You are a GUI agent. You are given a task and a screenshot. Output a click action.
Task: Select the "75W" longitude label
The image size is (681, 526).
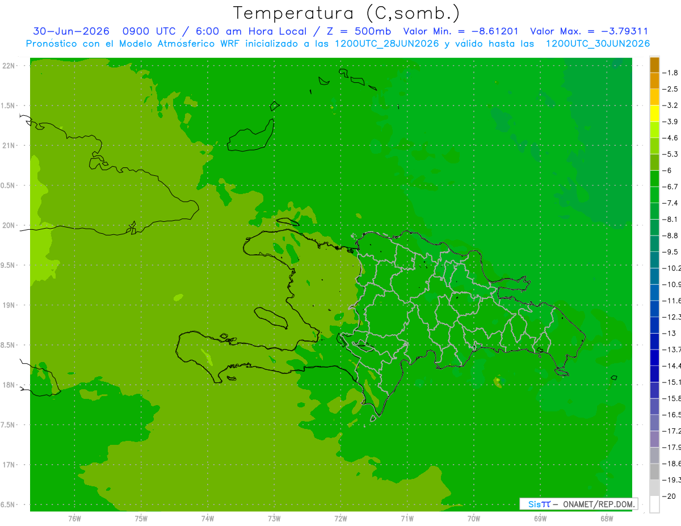click(141, 519)
